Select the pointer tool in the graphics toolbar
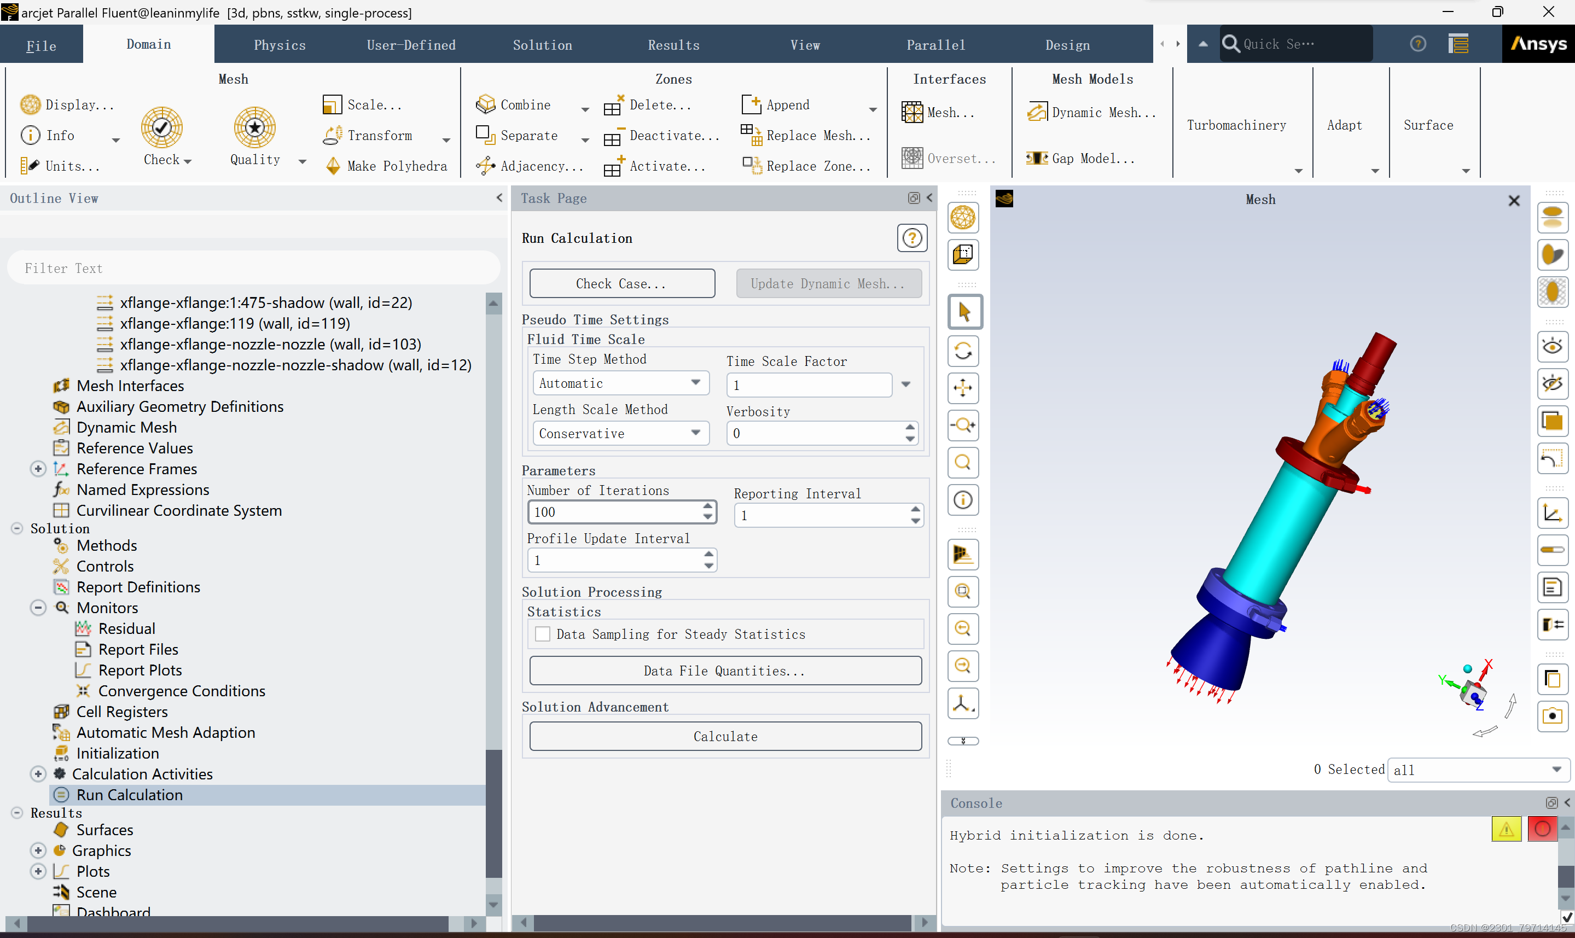 tap(963, 312)
